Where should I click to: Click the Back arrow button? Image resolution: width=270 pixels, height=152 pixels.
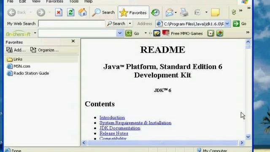click(x=12, y=13)
